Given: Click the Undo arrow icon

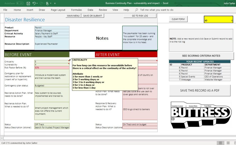Looking at the screenshot, I should pos(34,3).
